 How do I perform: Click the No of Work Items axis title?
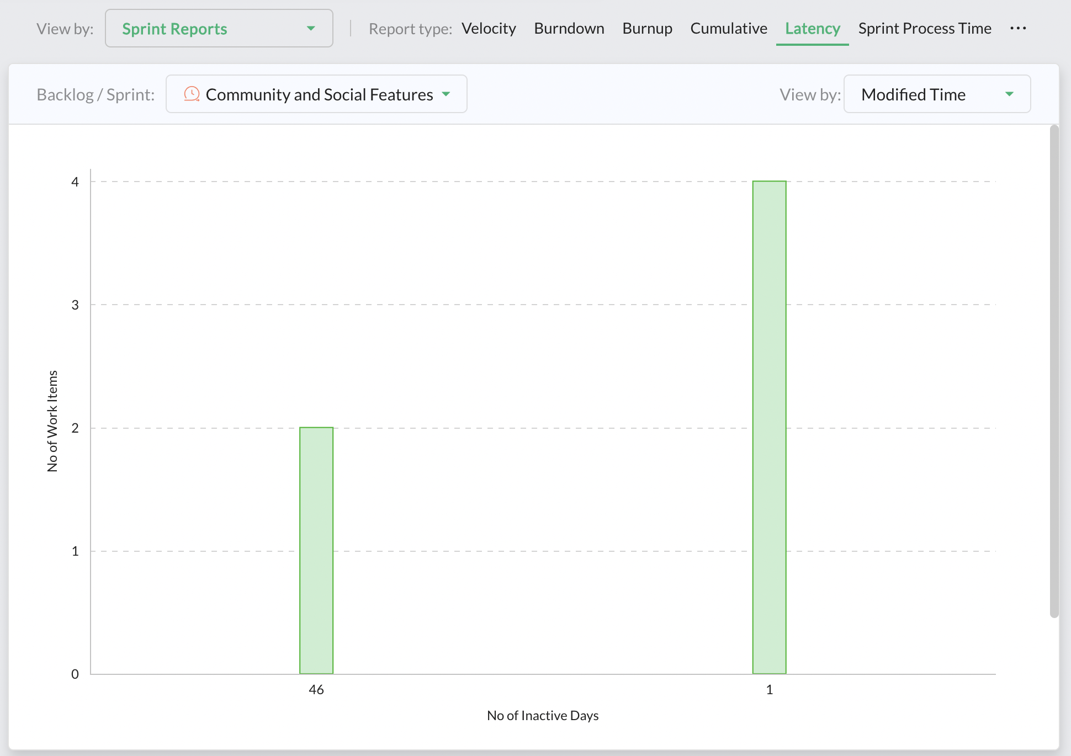52,420
